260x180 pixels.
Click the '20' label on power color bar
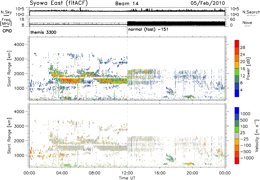click(x=242, y=62)
